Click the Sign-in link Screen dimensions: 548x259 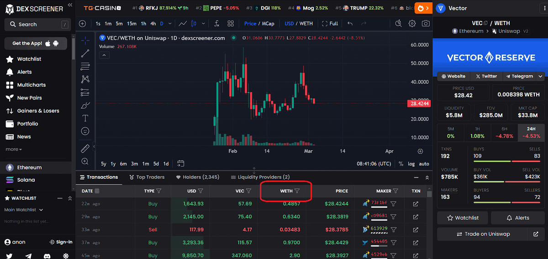click(x=61, y=242)
